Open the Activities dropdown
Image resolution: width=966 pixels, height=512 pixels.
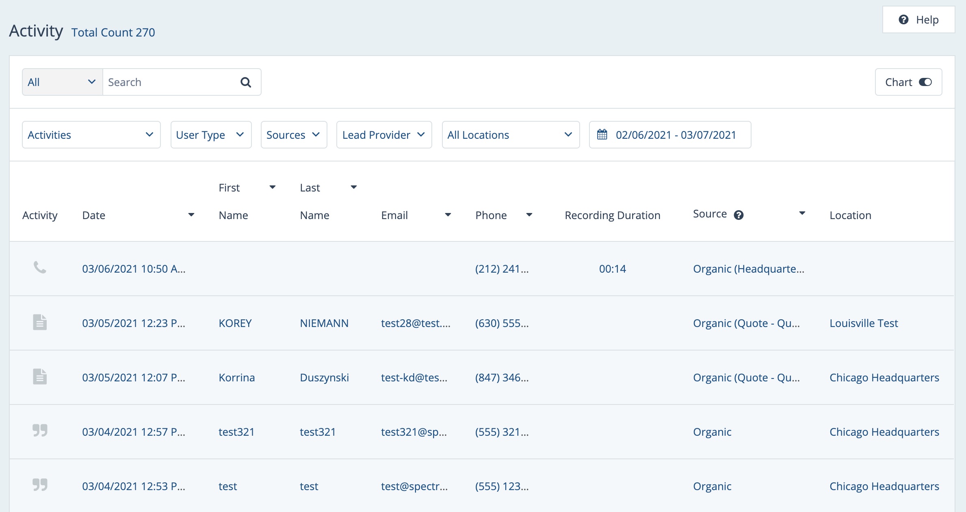click(x=91, y=135)
